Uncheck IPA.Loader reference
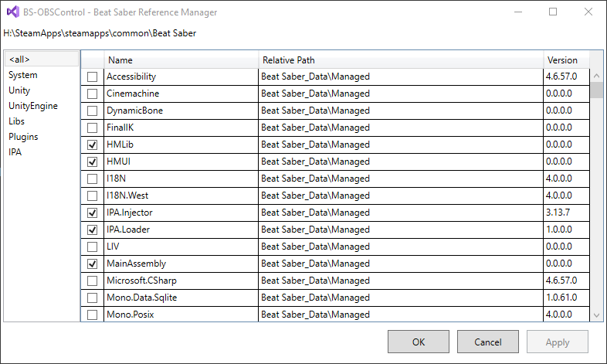Image resolution: width=607 pixels, height=364 pixels. [x=92, y=230]
